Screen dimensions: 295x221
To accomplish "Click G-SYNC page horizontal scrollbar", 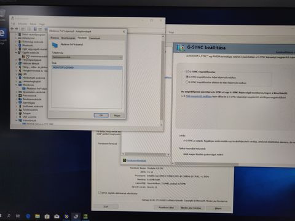I will coord(206,163).
